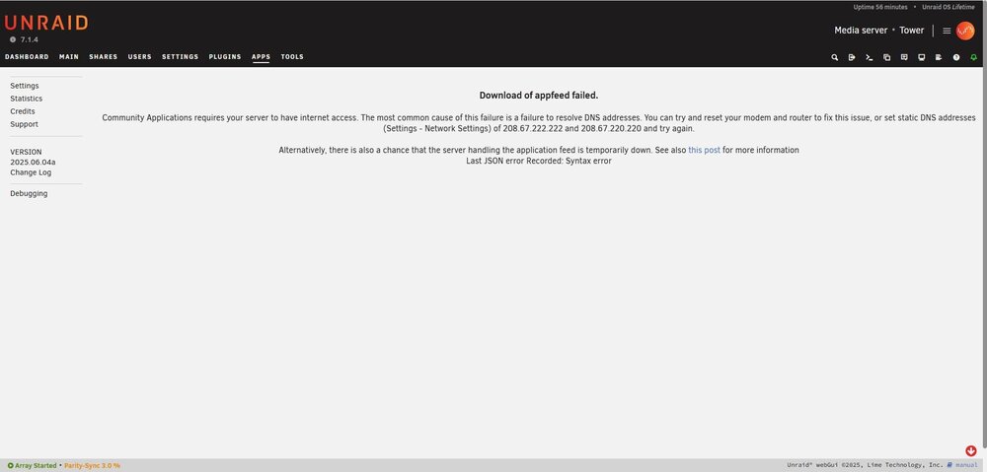Open the search magnifier icon
This screenshot has width=987, height=472.
coord(835,57)
